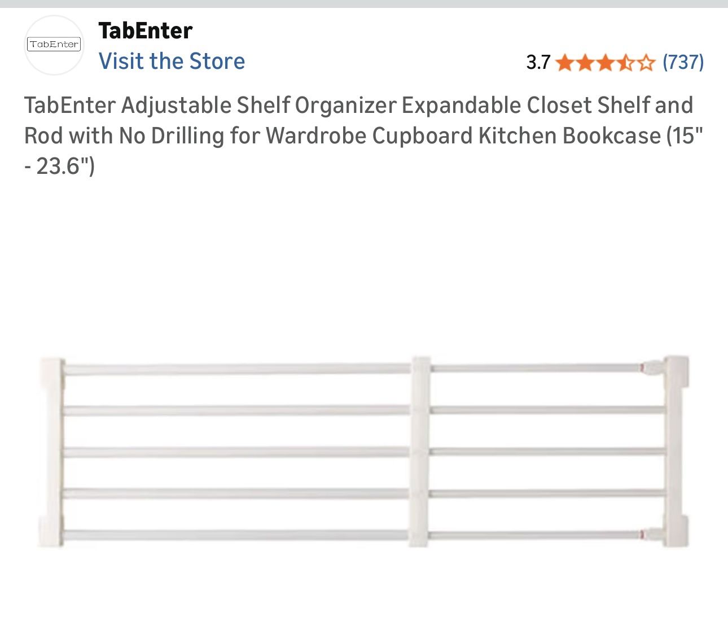Click the shelf's left end bracket
The image size is (728, 643).
point(52,452)
